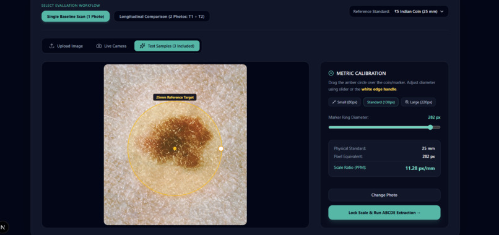Viewport: 499px width, 235px height.
Task: Select Single Baseline Scan workflow
Action: 76,16
